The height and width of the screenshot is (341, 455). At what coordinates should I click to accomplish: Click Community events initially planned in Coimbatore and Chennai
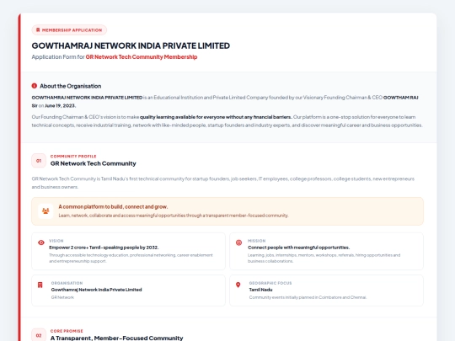(x=308, y=297)
